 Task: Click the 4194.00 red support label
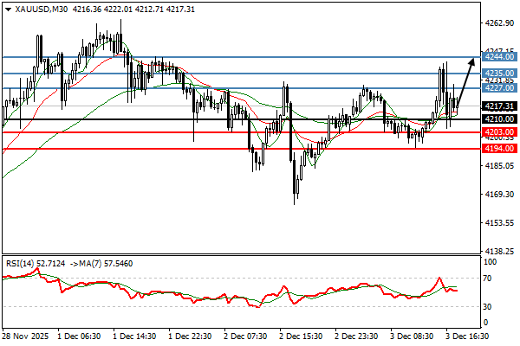(500, 149)
